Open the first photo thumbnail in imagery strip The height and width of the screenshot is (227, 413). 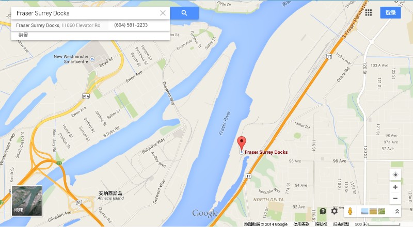[365, 211]
